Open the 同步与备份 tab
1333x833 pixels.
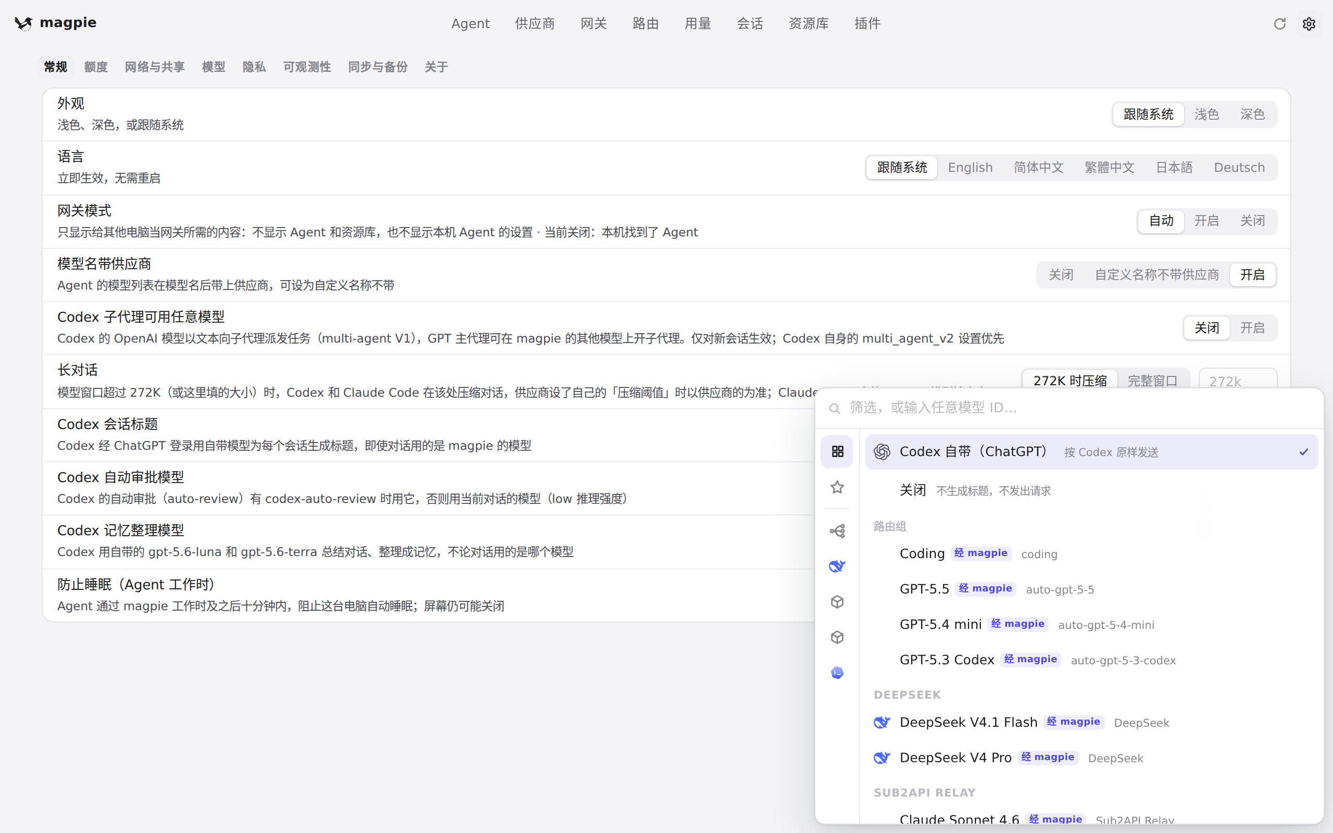click(x=378, y=67)
